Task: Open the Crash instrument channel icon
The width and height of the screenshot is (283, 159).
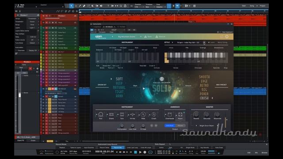Action: pyautogui.click(x=154, y=114)
